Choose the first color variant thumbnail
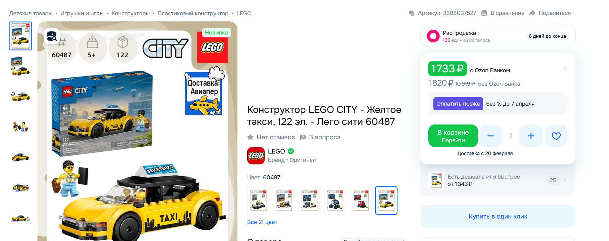The height and width of the screenshot is (241, 609). (258, 200)
